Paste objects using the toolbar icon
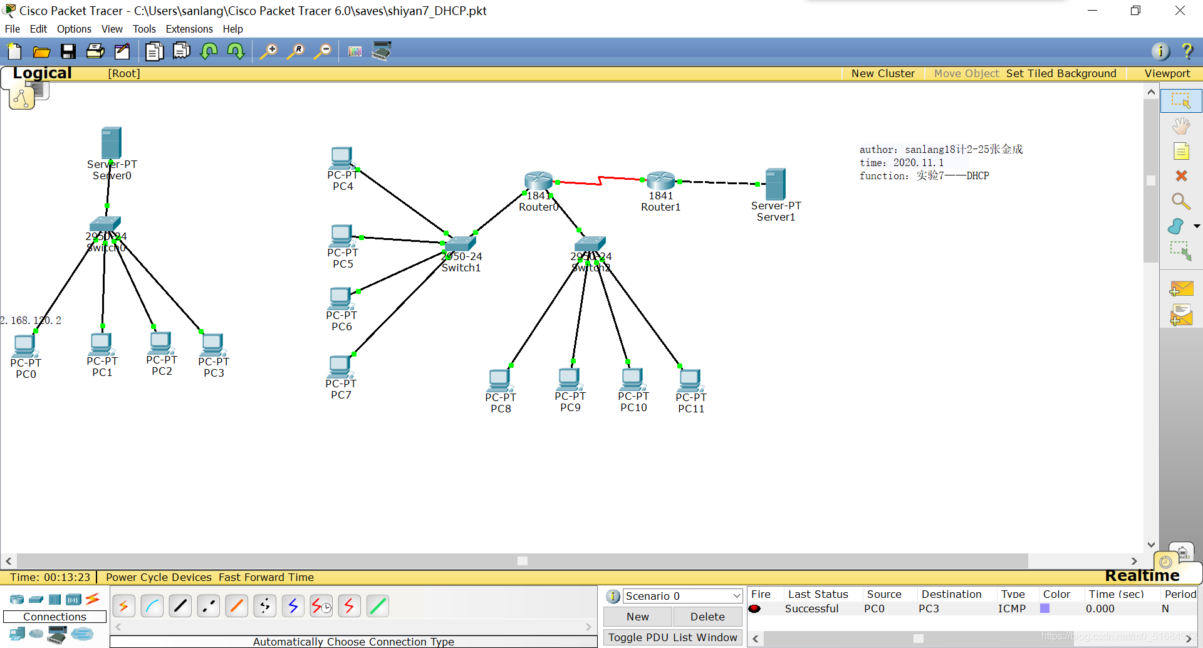This screenshot has height=648, width=1203. (x=182, y=51)
